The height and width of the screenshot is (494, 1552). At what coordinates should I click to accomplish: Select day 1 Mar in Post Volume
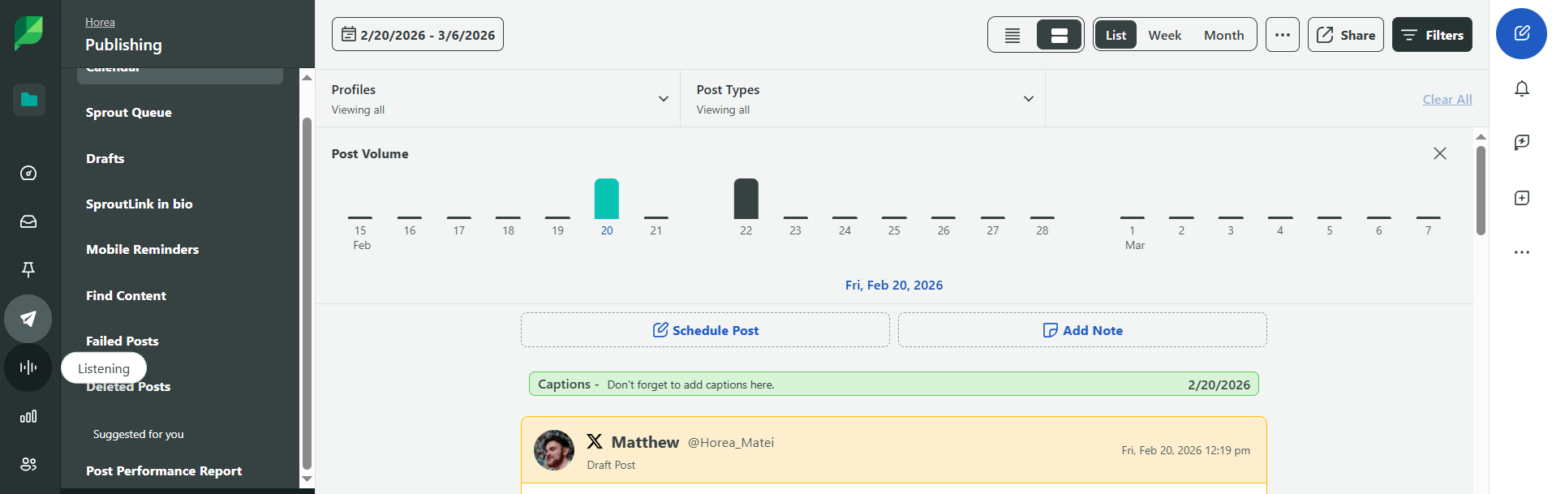pos(1133,230)
